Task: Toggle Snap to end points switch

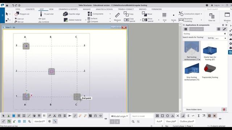Action: [x=162, y=116]
